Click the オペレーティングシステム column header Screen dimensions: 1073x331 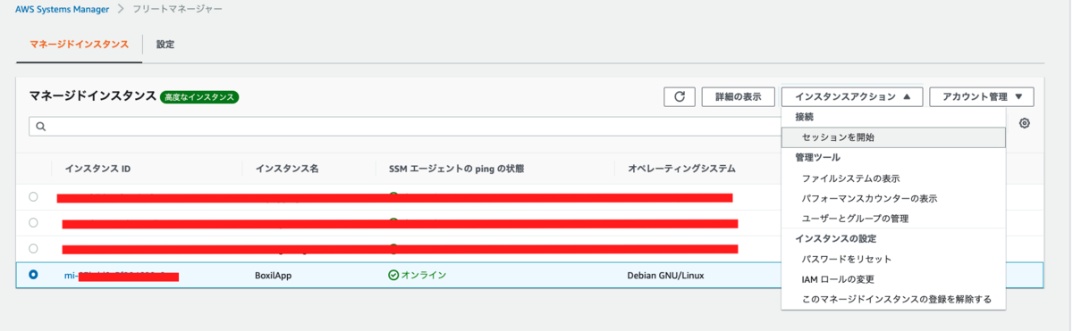tap(681, 169)
